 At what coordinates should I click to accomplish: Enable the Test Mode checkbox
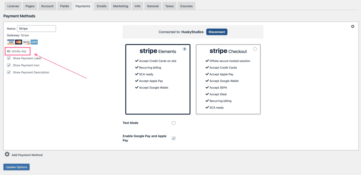pos(174,123)
